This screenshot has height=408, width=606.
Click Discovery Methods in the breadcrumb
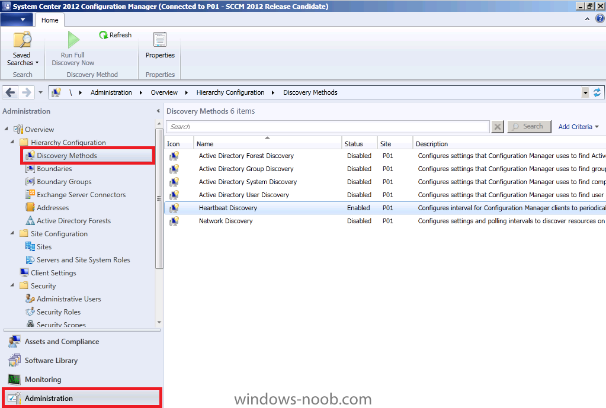click(310, 92)
